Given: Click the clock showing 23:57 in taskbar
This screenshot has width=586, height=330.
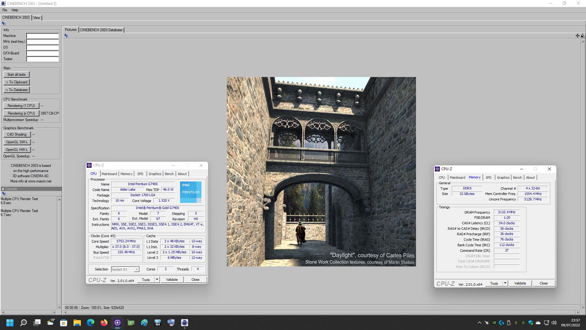Looking at the screenshot, I should (x=575, y=320).
